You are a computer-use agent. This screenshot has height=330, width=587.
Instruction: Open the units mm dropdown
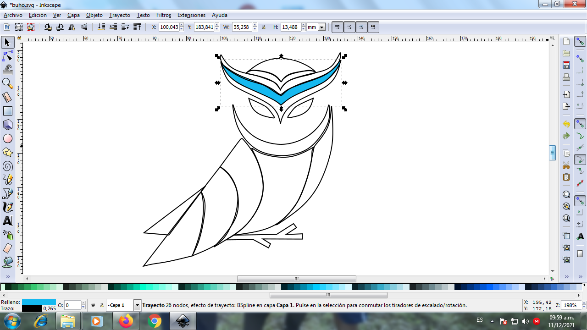coord(321,27)
